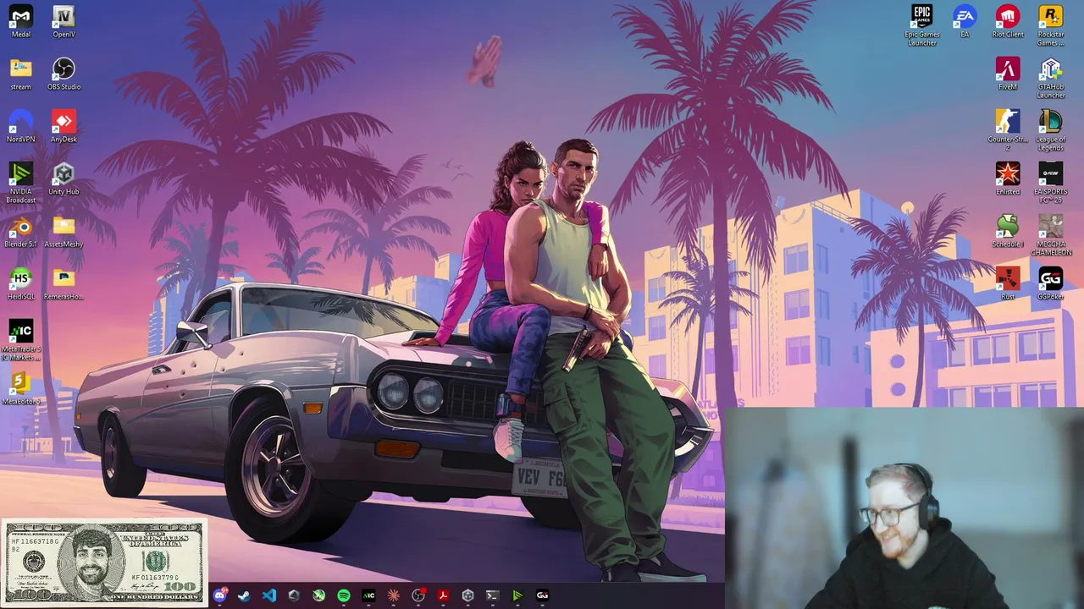Select the AssetsMeshy folder
Screen dimensions: 1084x609
[x=64, y=232]
